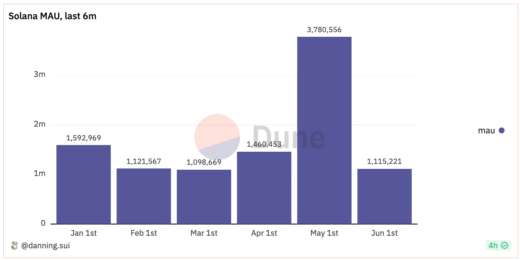Select the Jun 1st bar
The width and height of the screenshot is (520, 260).
pyautogui.click(x=385, y=196)
